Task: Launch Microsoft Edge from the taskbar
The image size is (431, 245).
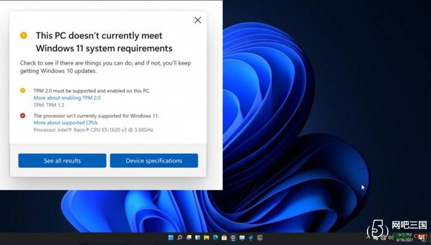Action: tap(216, 238)
